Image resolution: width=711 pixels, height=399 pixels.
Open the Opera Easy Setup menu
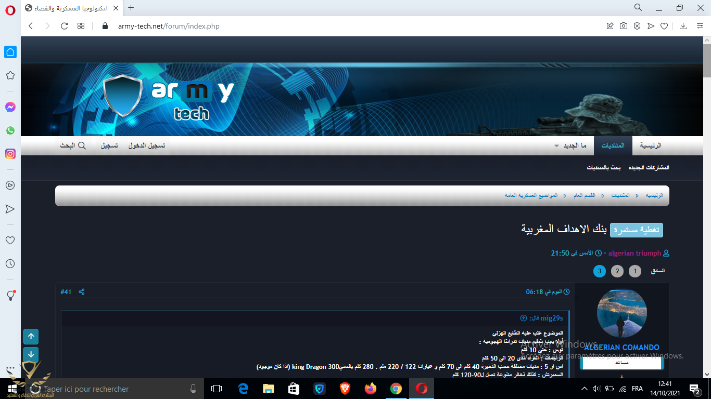coord(700,26)
